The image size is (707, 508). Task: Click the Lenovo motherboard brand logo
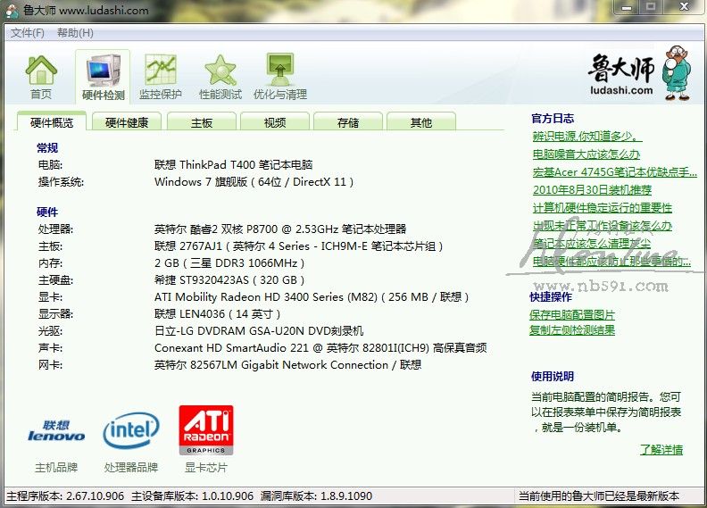click(56, 433)
